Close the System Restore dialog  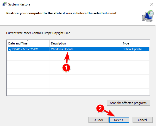(x=152, y=4)
